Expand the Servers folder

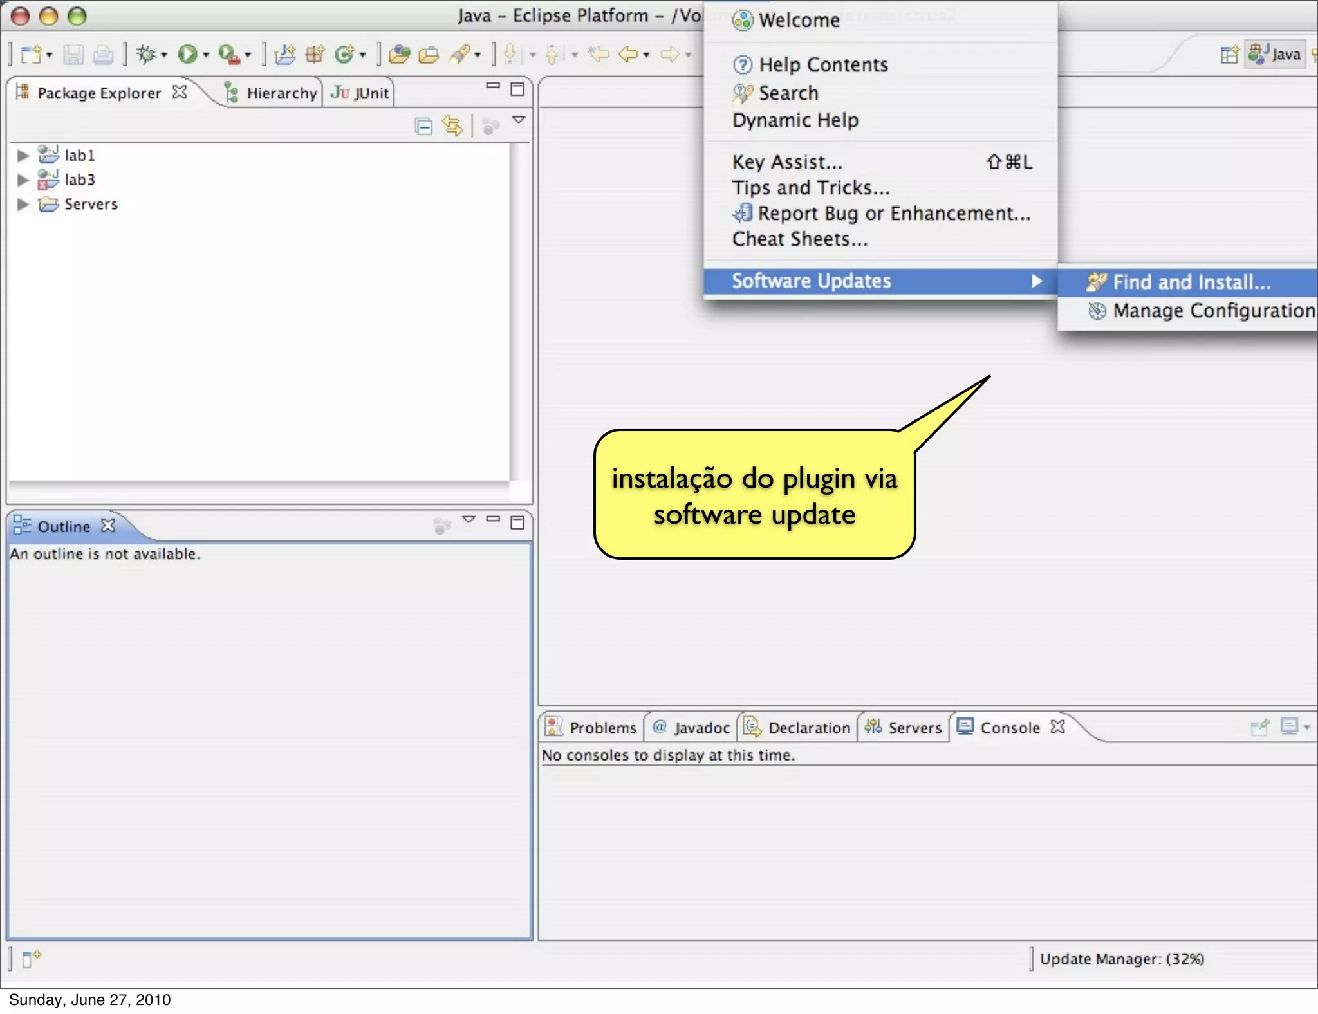click(x=23, y=204)
